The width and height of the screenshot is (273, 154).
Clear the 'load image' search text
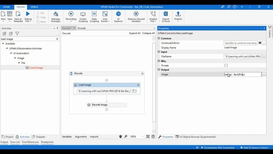[x=57, y=39]
